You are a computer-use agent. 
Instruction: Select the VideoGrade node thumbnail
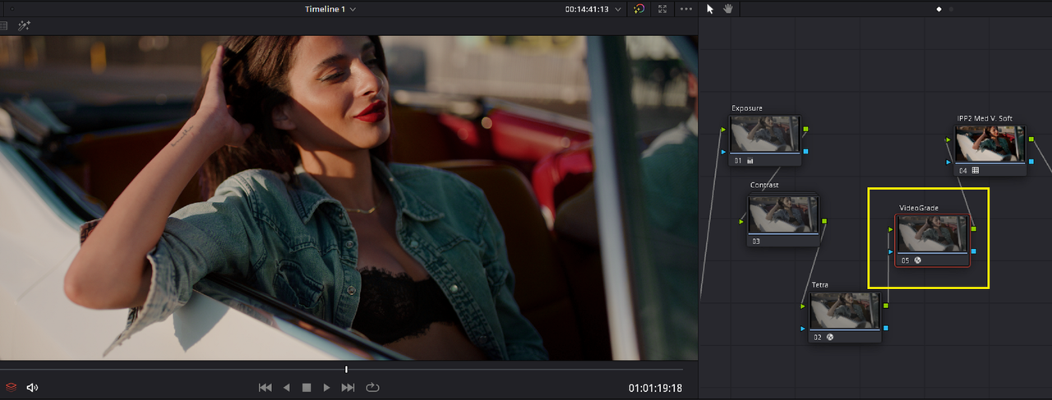[933, 234]
